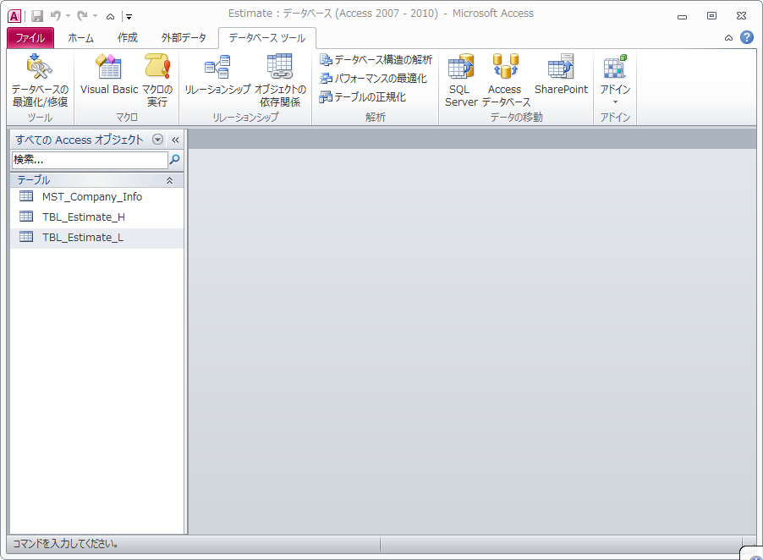Click the Access application icon in title bar
763x560 pixels.
coord(14,16)
